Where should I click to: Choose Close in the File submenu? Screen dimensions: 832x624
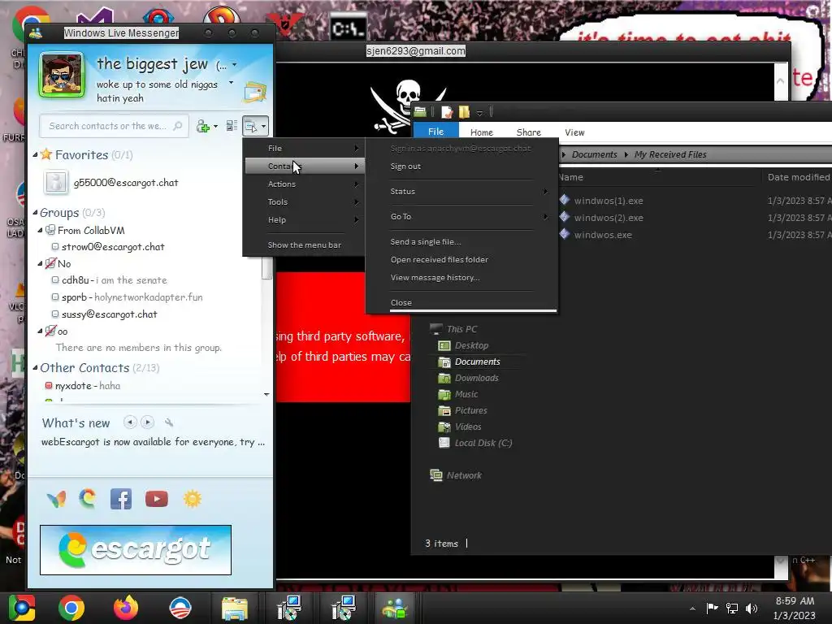pos(401,302)
